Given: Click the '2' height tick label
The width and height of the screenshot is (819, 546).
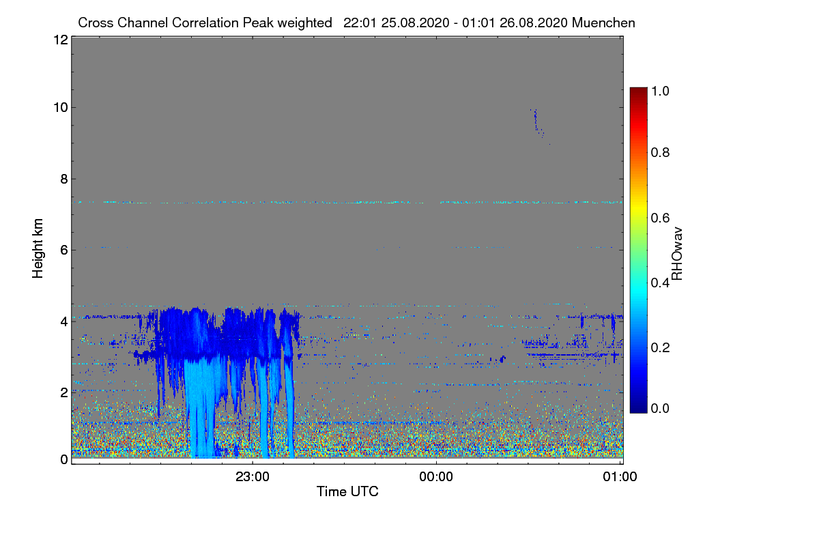Looking at the screenshot, I should (63, 392).
